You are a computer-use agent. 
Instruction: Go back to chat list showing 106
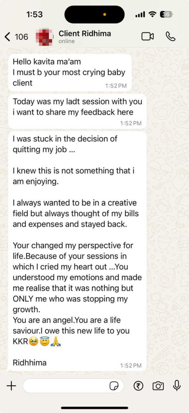pos(16,37)
